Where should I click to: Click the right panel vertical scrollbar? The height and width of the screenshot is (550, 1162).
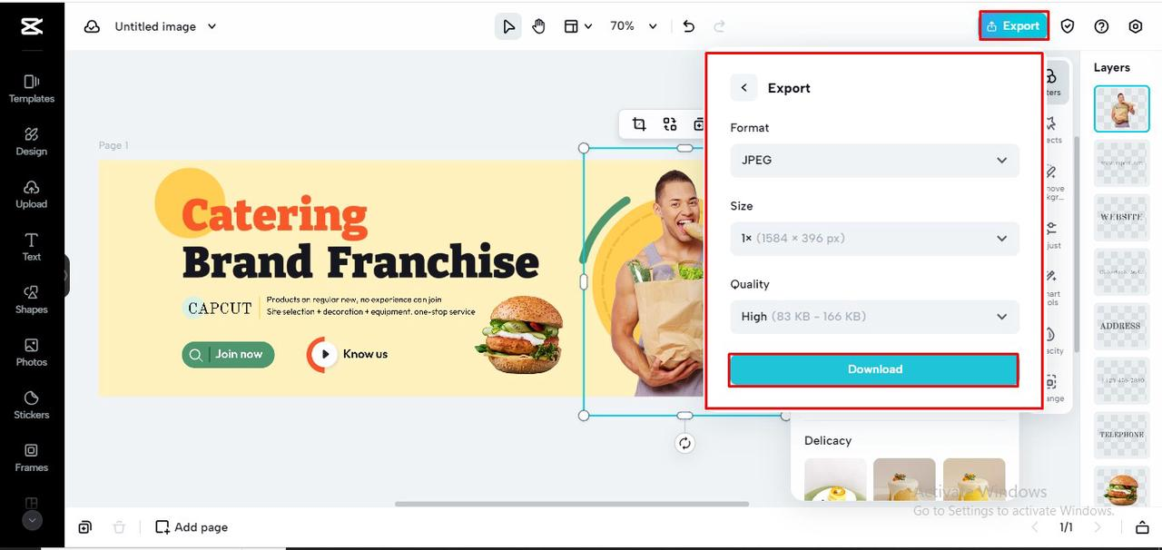[x=1077, y=245]
